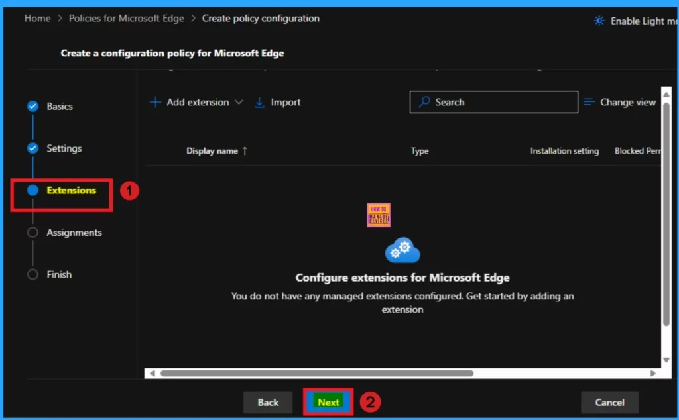Click the Back button

(x=268, y=403)
